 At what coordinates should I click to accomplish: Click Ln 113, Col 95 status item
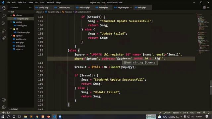pos(165,113)
